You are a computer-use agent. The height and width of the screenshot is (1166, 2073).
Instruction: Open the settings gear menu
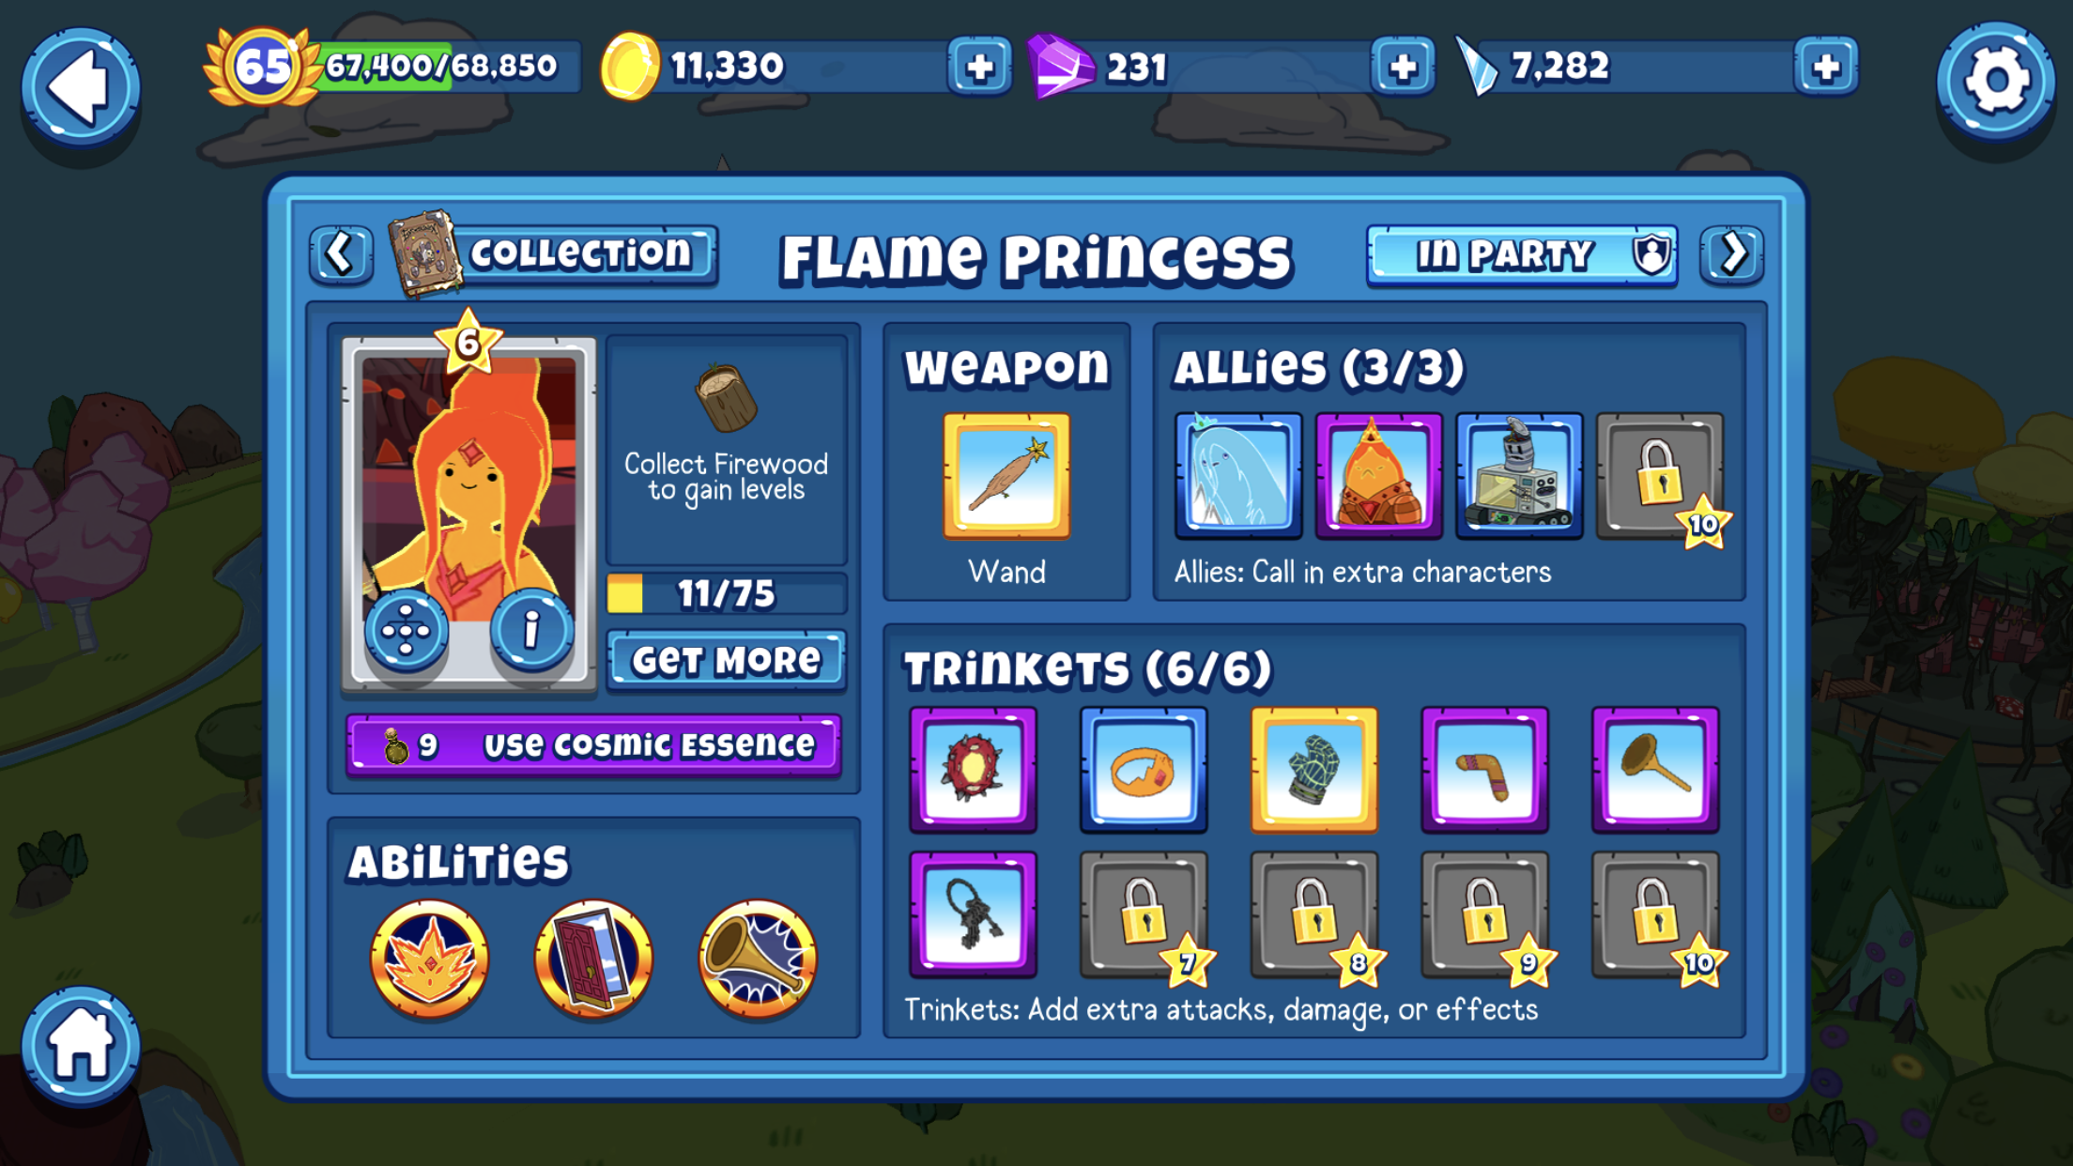[1996, 82]
